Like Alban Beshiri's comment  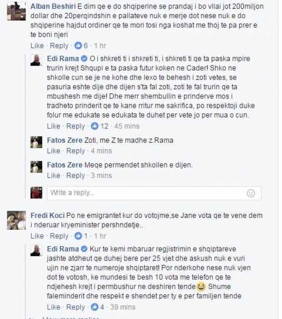click(x=37, y=46)
